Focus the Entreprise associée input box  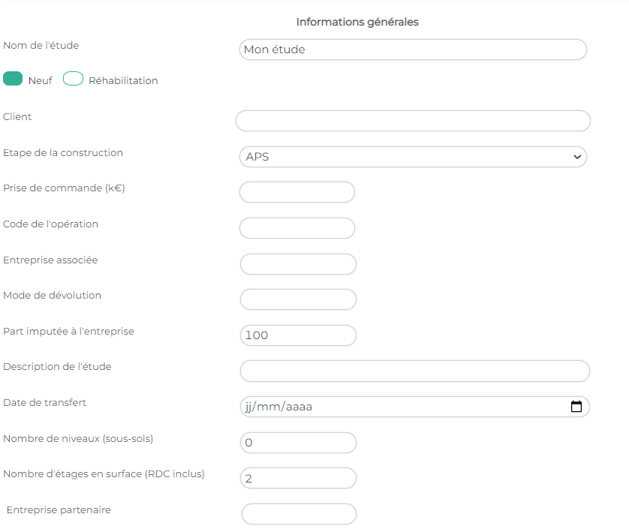(x=298, y=264)
